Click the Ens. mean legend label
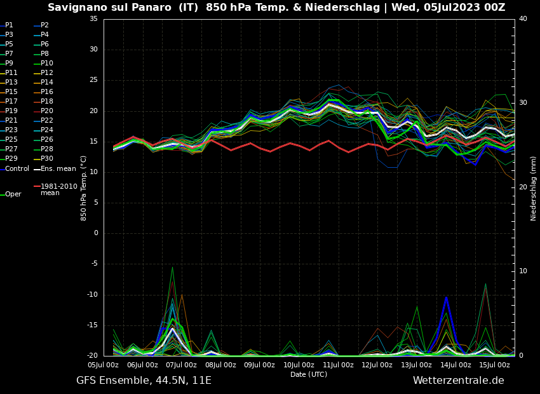 (58, 169)
